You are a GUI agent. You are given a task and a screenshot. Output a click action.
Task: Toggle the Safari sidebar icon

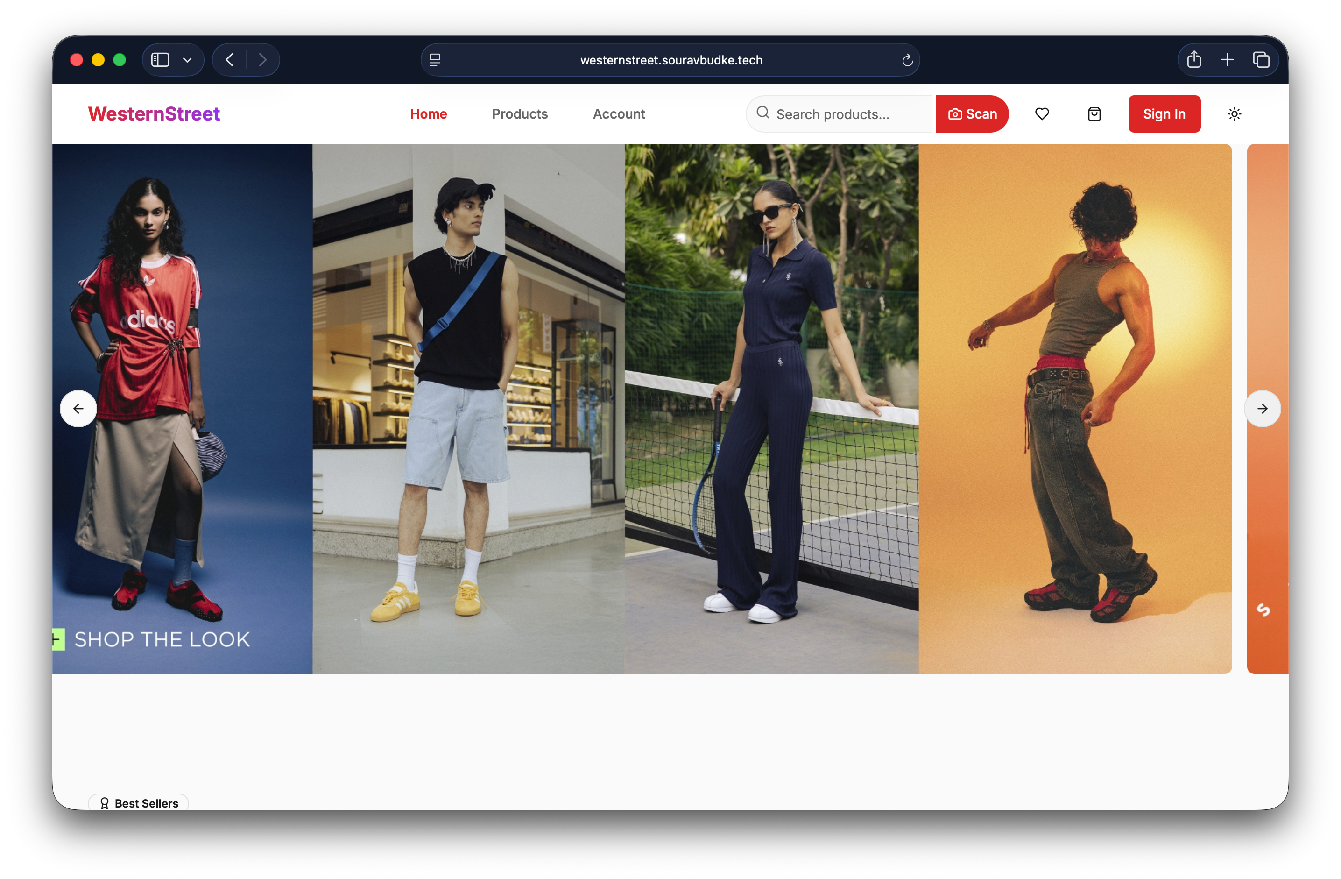[x=161, y=60]
